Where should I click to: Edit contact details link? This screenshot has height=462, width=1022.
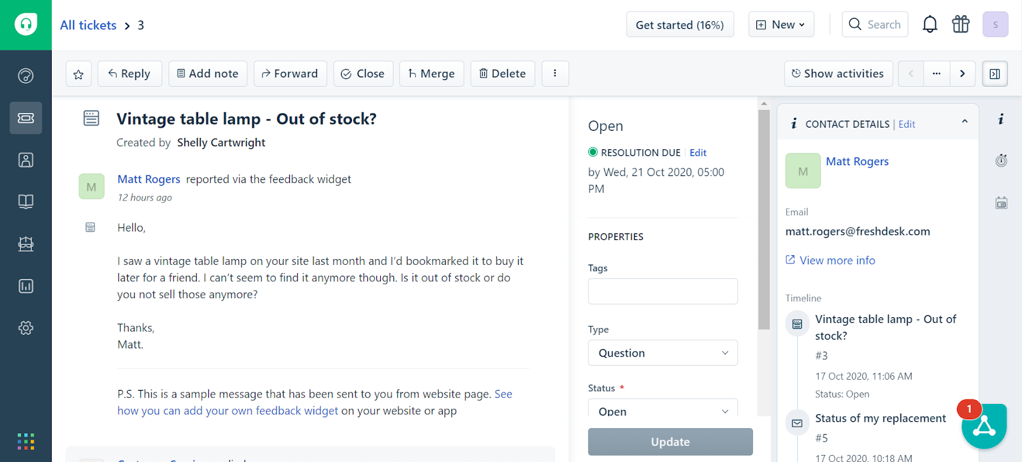point(907,124)
